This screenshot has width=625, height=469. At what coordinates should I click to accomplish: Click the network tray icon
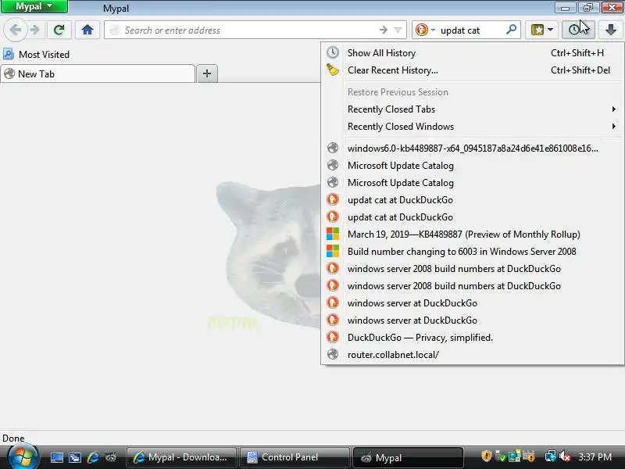[x=551, y=456]
